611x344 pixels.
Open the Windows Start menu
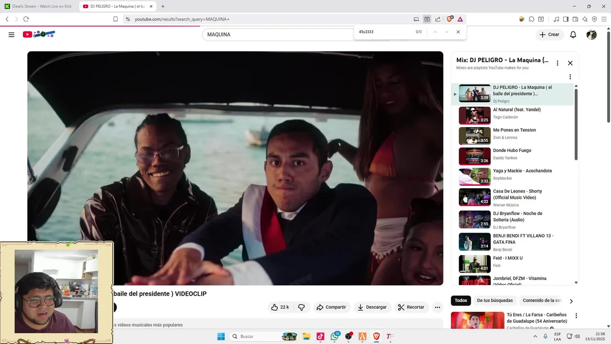tap(221, 336)
